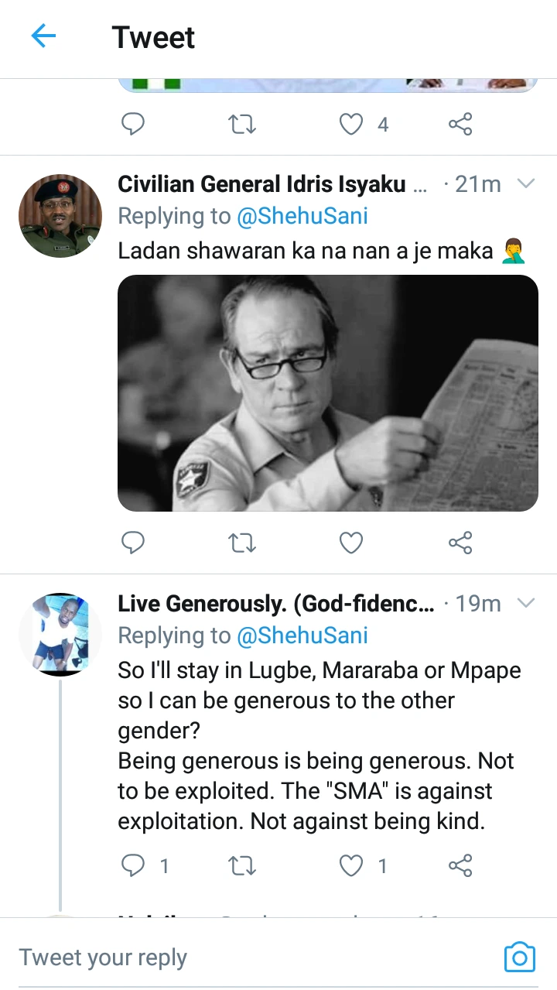Toggle like on the top tweet
The height and width of the screenshot is (990, 557).
[352, 124]
